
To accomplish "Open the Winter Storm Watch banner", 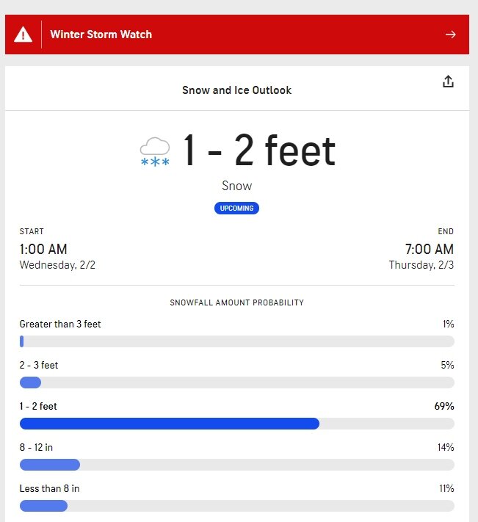I will pyautogui.click(x=237, y=35).
